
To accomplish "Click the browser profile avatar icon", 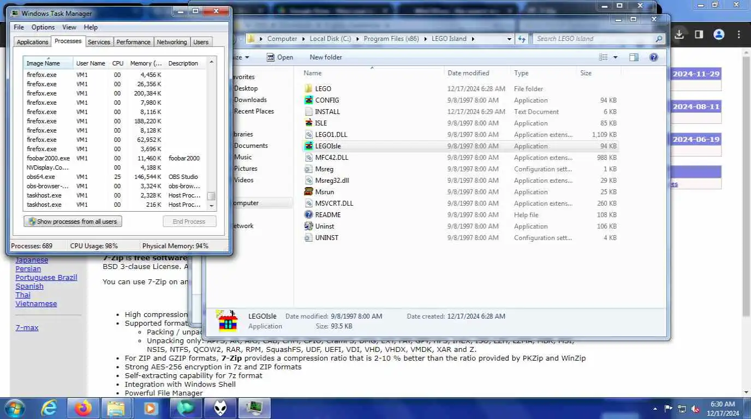I will pyautogui.click(x=719, y=34).
